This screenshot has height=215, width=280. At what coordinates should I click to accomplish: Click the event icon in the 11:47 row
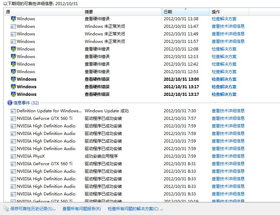pos(13,27)
